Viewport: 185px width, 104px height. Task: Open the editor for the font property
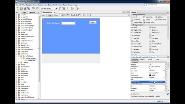coord(166,73)
